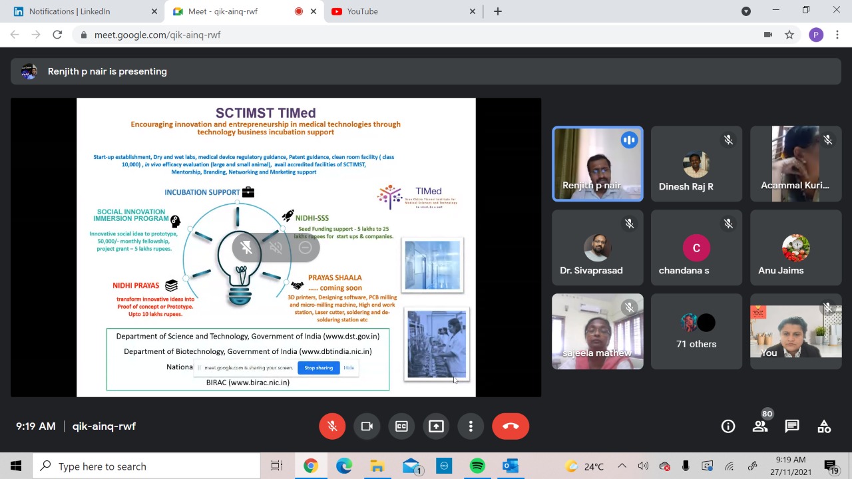Open Chrome menu three dots
Image resolution: width=852 pixels, height=479 pixels.
pyautogui.click(x=837, y=35)
